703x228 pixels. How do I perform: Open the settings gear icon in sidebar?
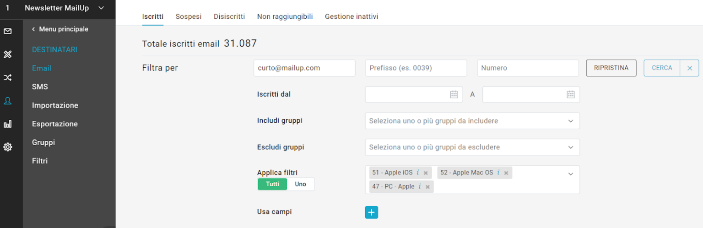8,147
